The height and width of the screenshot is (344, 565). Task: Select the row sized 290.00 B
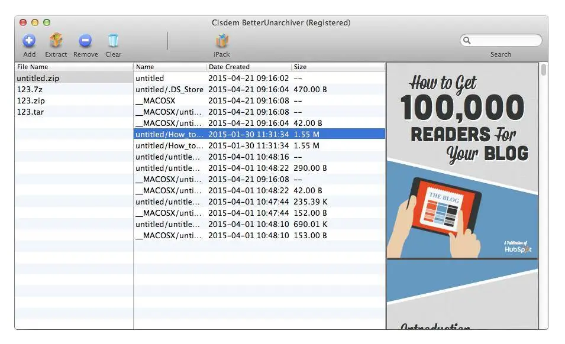(260, 168)
